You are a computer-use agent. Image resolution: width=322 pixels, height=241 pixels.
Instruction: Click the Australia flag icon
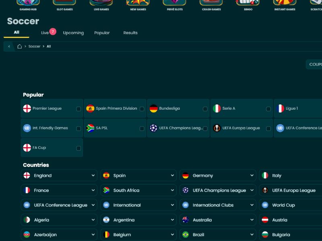(x=186, y=220)
